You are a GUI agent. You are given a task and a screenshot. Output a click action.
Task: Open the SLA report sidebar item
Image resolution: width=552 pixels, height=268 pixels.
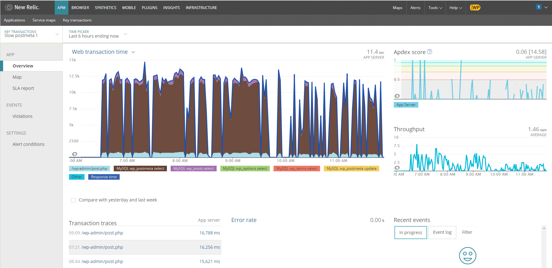23,88
